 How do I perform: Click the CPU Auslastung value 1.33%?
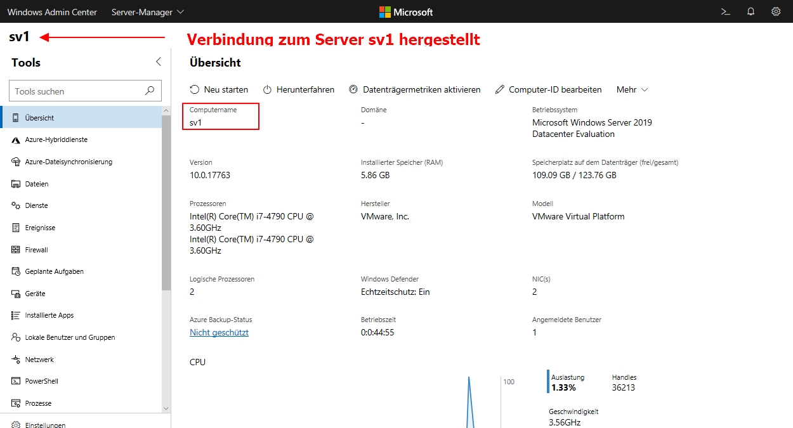point(563,387)
